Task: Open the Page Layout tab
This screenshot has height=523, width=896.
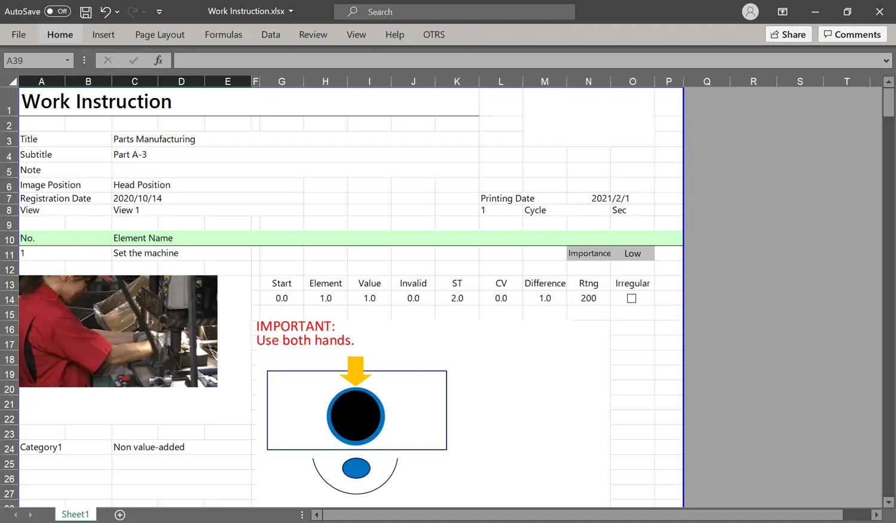Action: coord(160,35)
